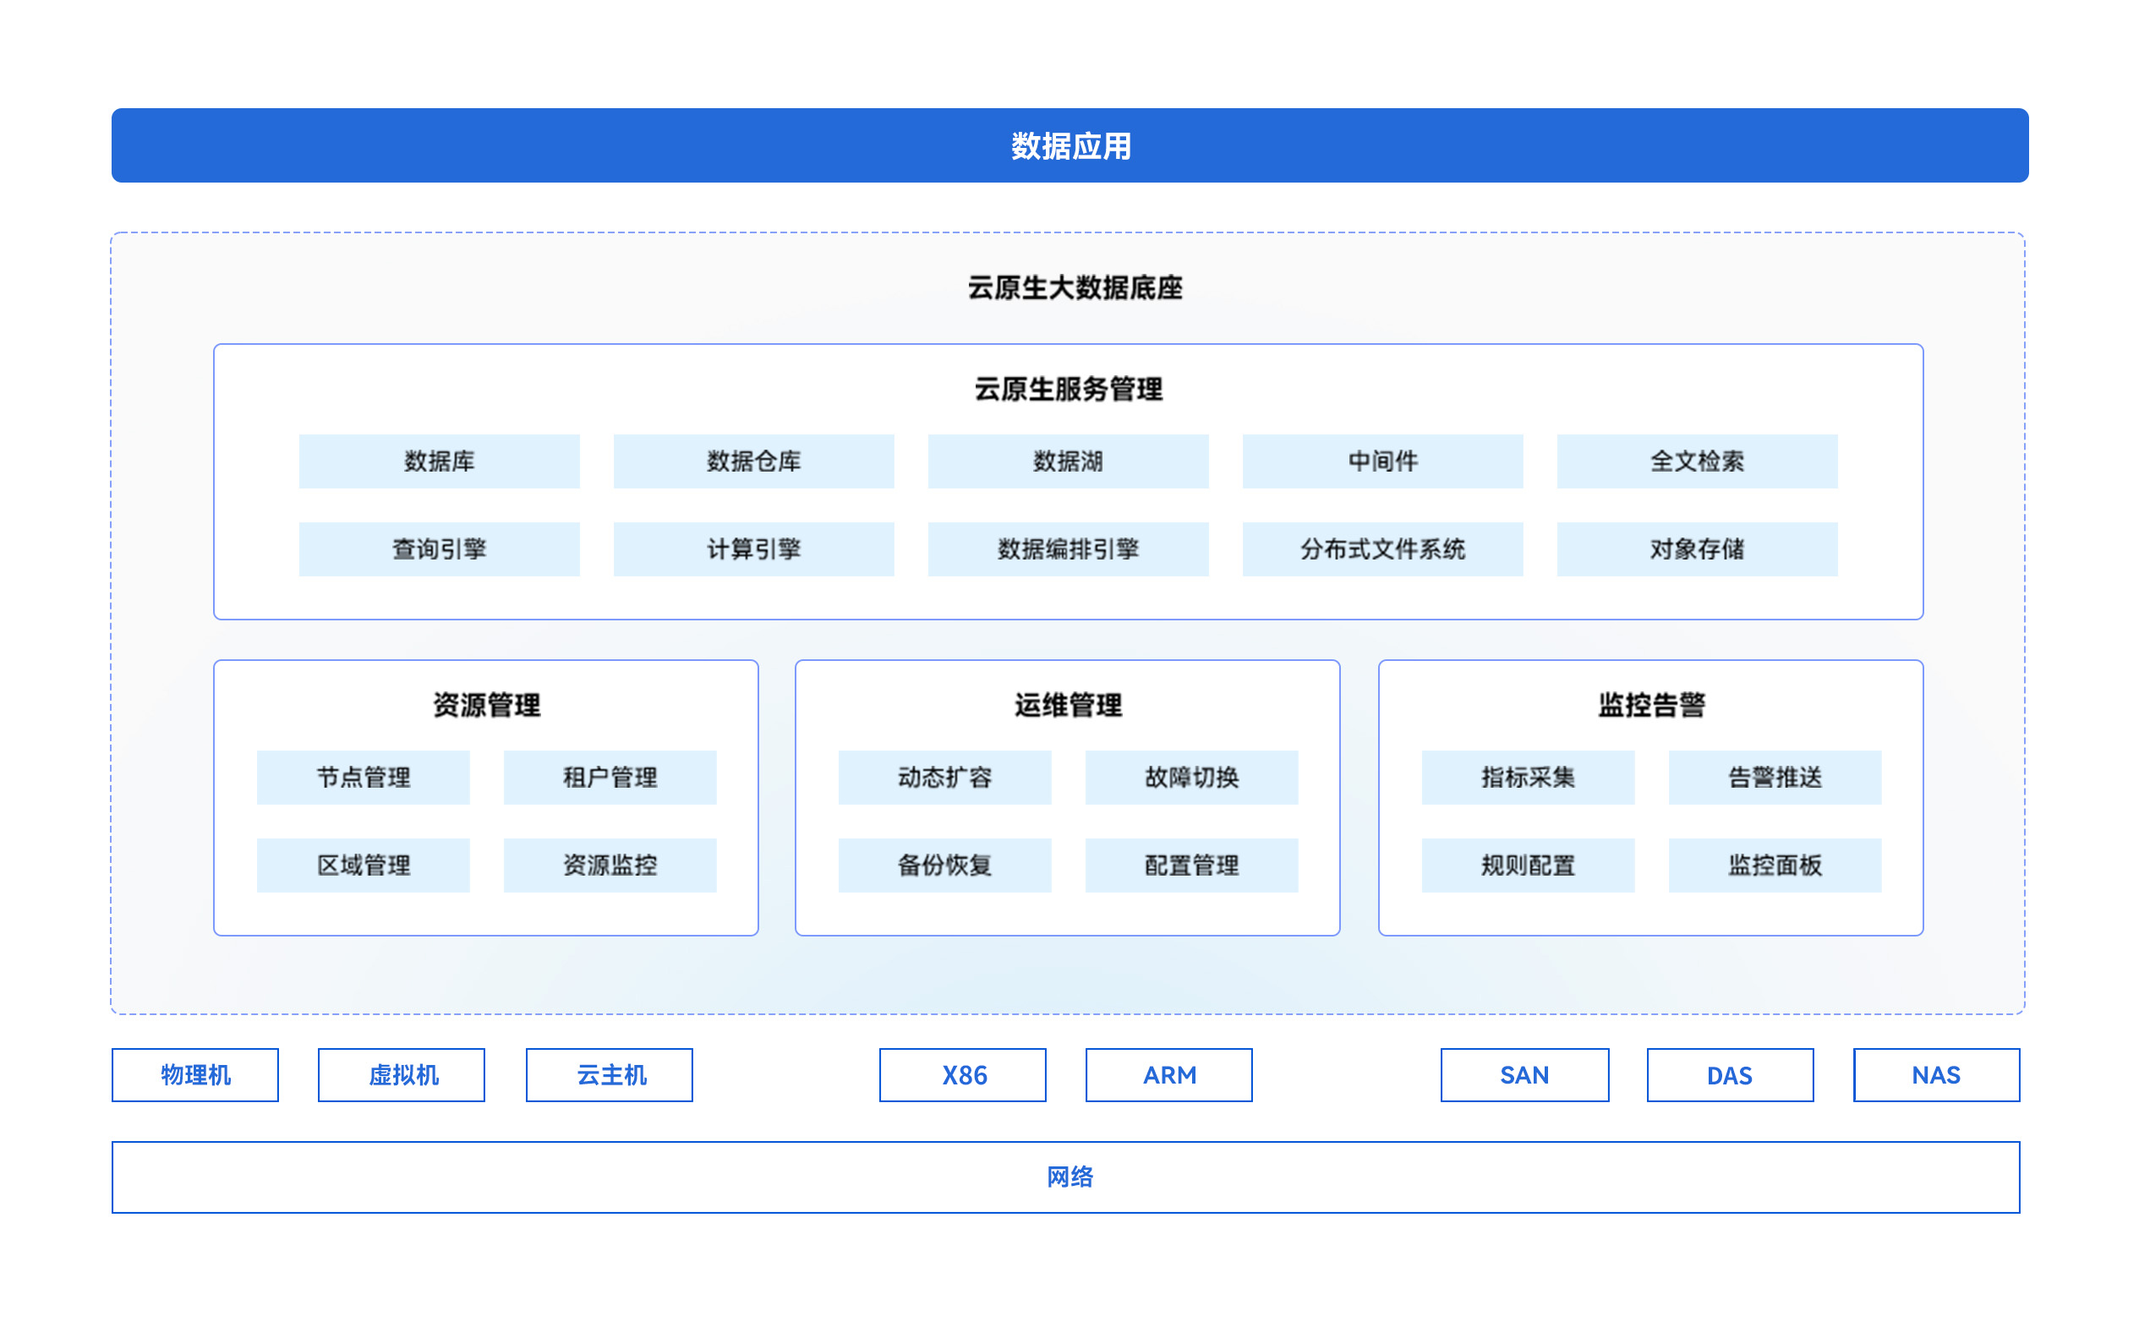Select the X86 infrastructure box
The image size is (2139, 1327).
963,1074
